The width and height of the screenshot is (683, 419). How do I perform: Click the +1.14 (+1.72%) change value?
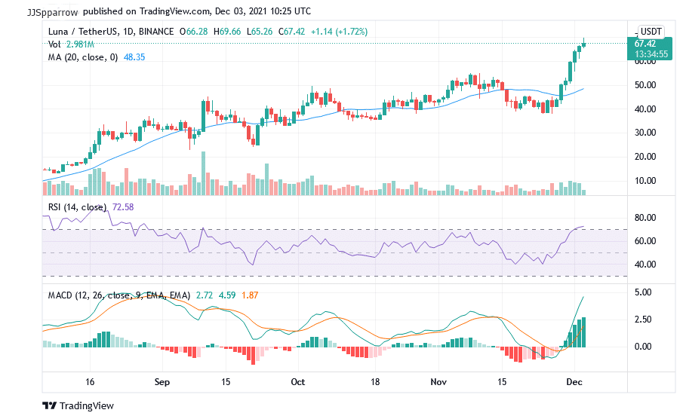coord(339,32)
